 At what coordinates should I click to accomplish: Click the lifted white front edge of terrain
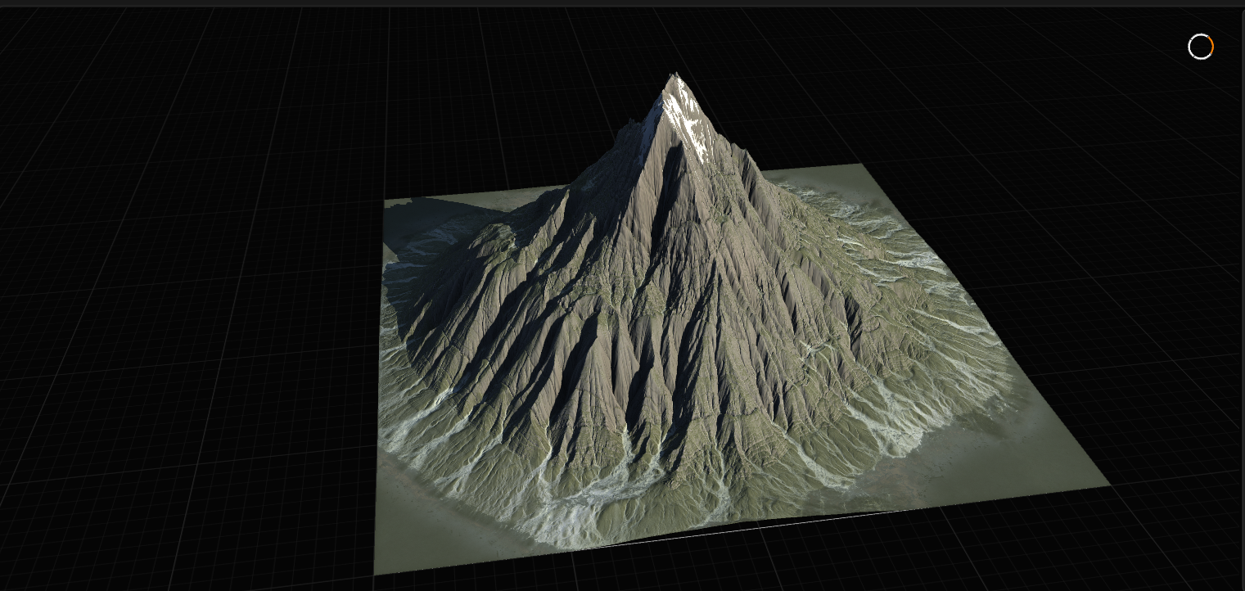point(737,526)
